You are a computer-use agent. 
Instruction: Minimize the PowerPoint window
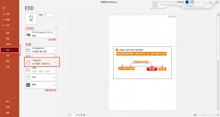point(204,2)
